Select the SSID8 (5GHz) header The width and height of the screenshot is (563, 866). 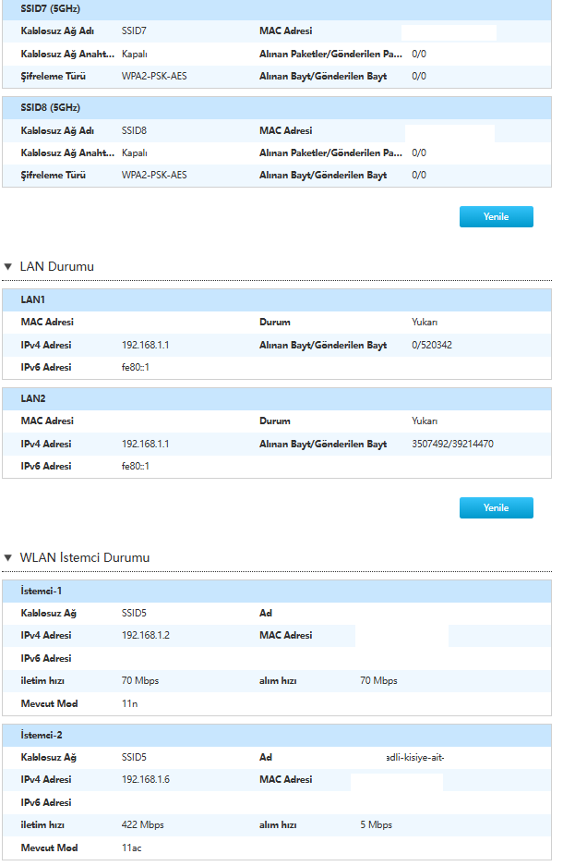(277, 108)
